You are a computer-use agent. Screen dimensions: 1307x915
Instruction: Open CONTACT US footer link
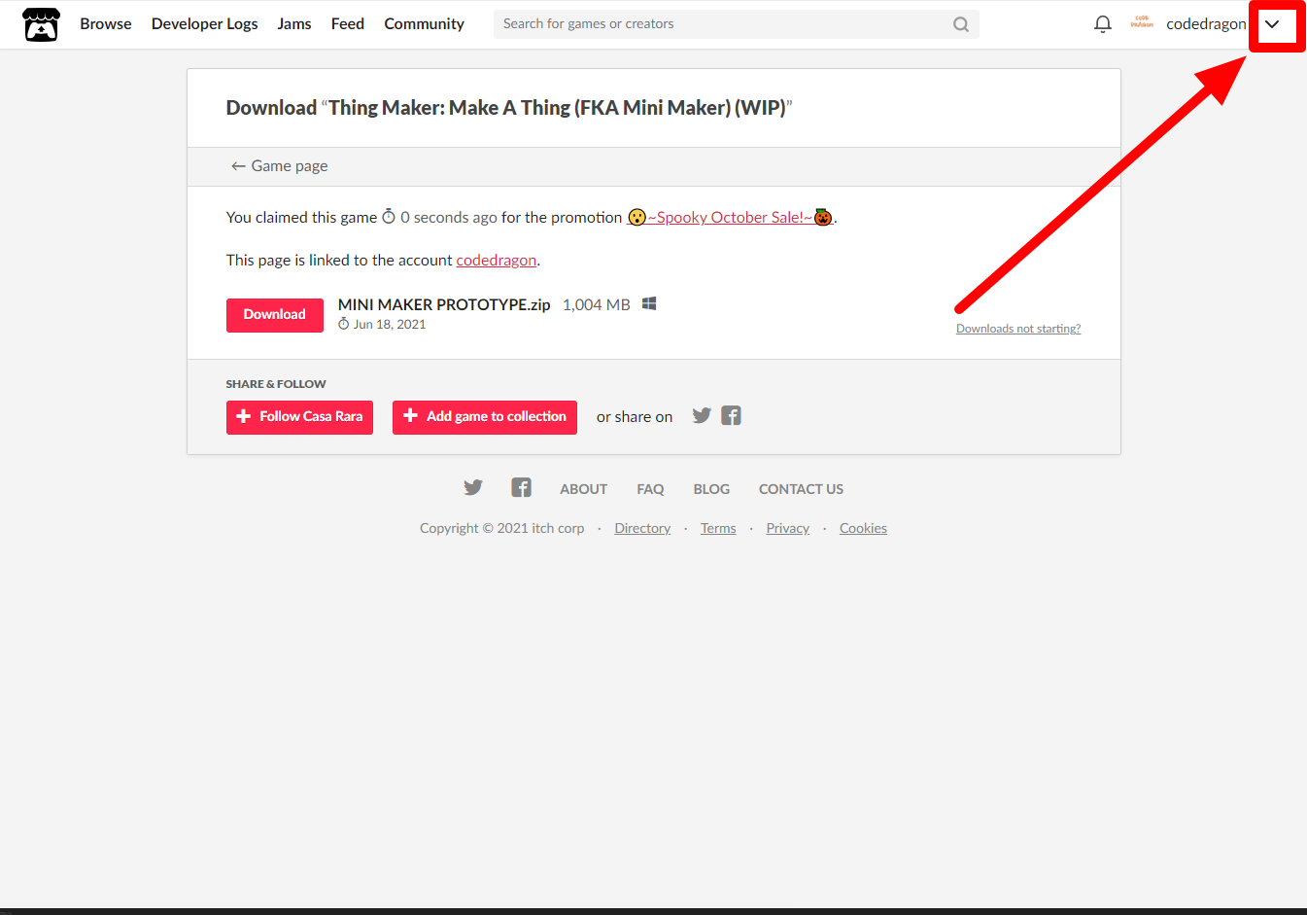tap(801, 489)
